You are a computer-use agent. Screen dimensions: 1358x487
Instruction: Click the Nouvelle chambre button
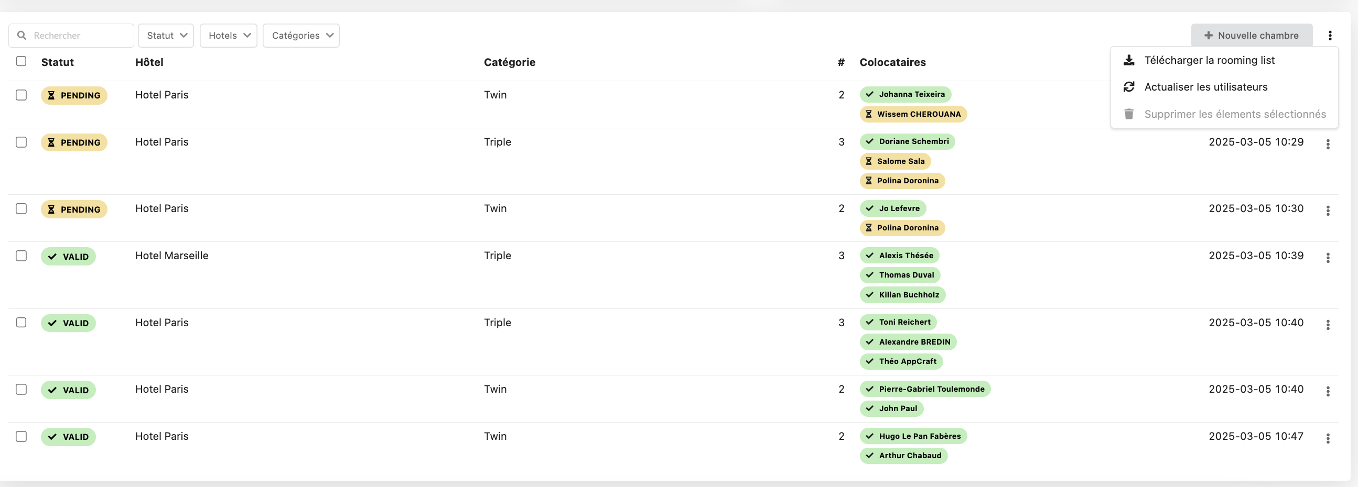tap(1251, 35)
